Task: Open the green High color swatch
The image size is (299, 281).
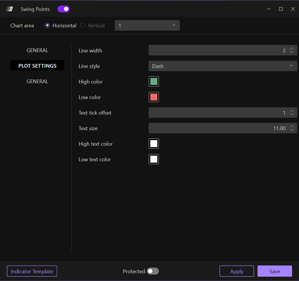Action: 154,82
